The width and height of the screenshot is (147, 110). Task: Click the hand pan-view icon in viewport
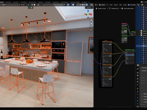(x=91, y=24)
